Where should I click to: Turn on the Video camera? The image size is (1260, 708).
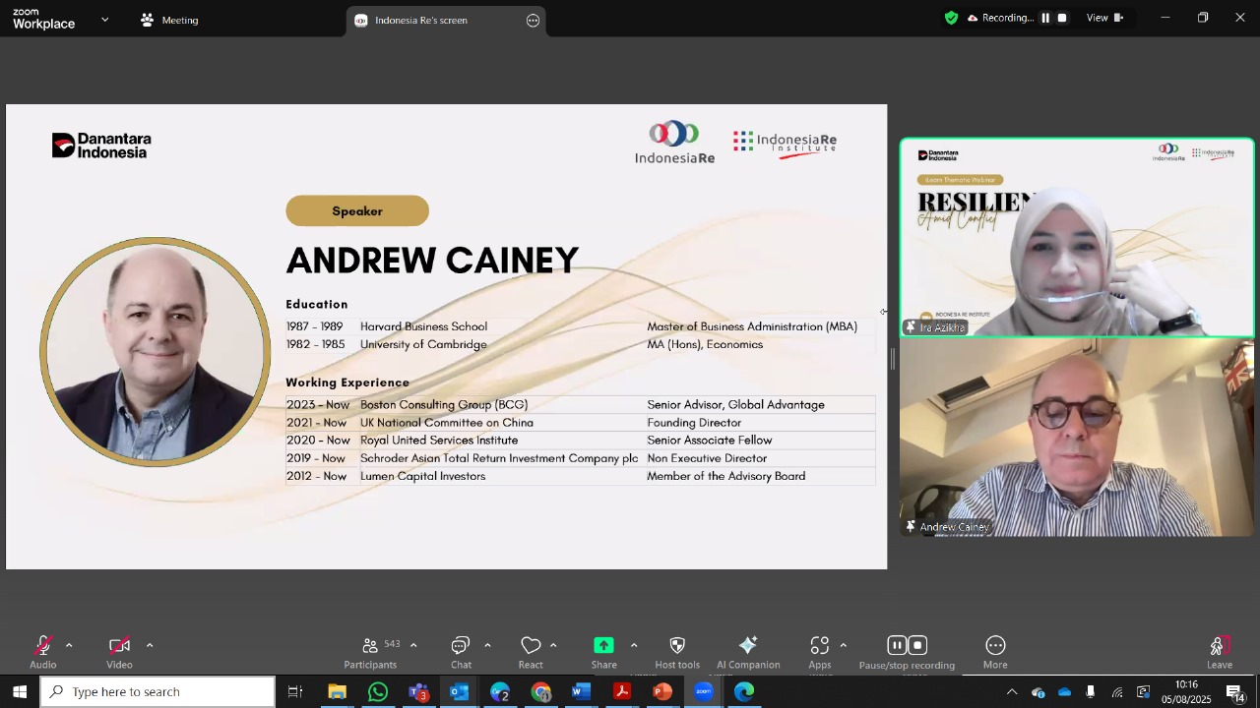(119, 646)
